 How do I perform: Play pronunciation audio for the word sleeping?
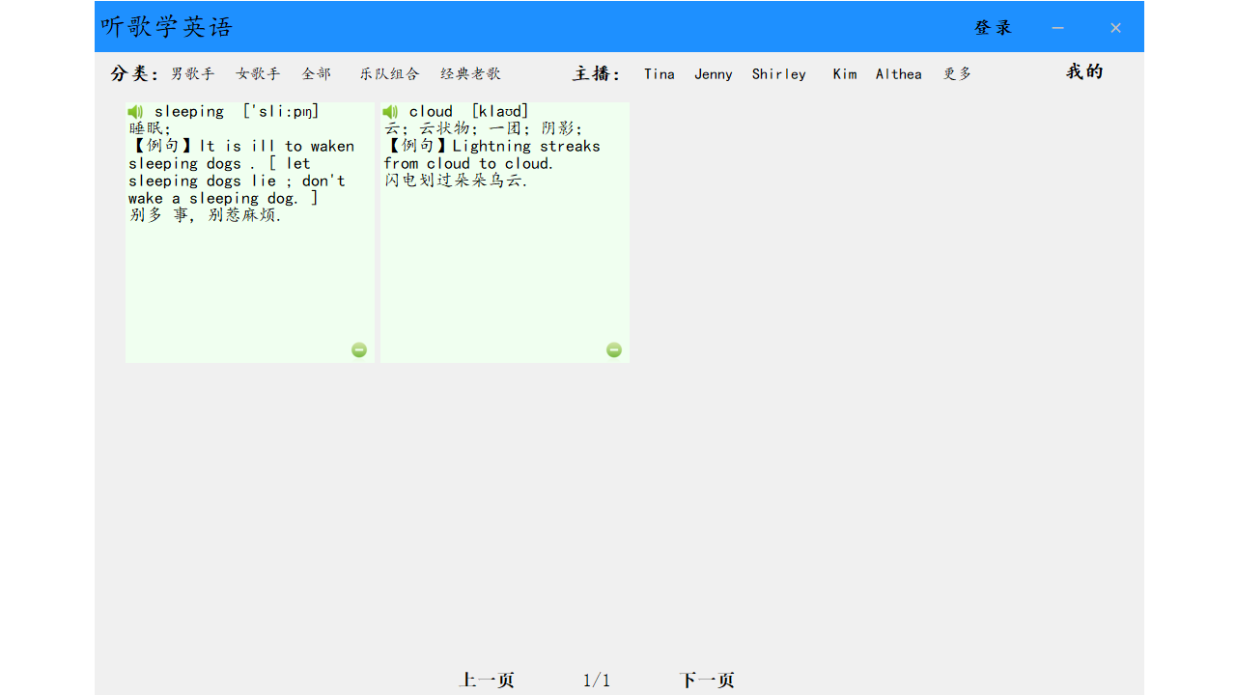pyautogui.click(x=135, y=112)
